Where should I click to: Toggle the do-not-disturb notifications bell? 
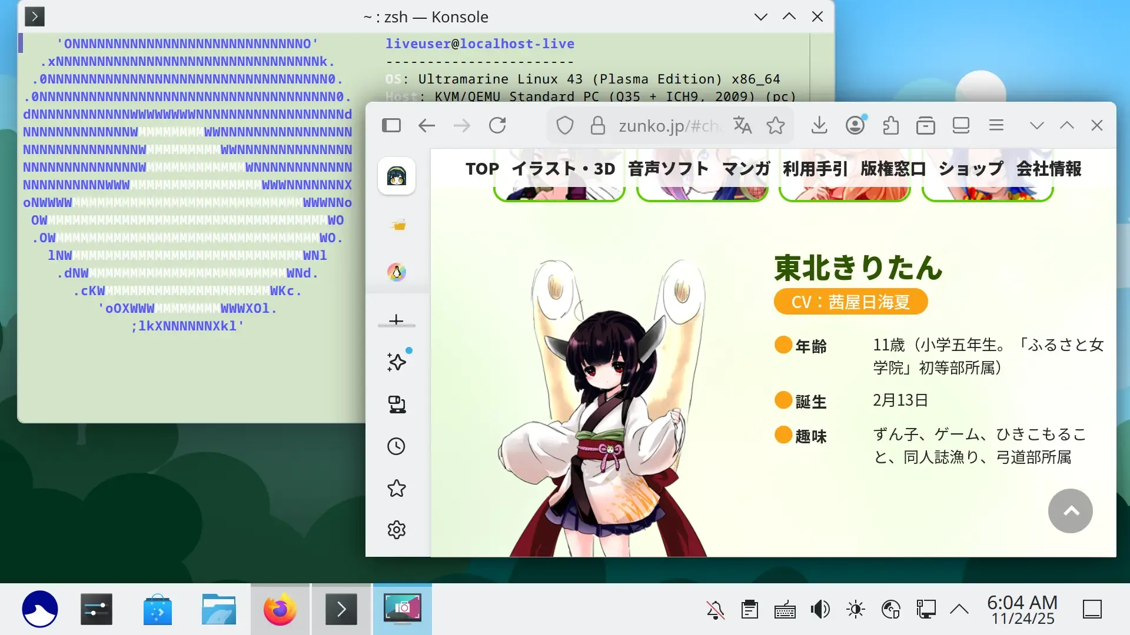coord(716,609)
